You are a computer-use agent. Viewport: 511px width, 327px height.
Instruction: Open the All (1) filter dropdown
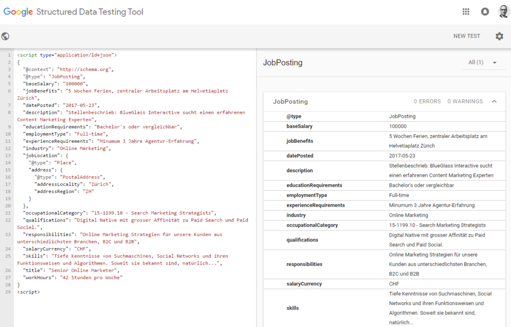pos(483,62)
